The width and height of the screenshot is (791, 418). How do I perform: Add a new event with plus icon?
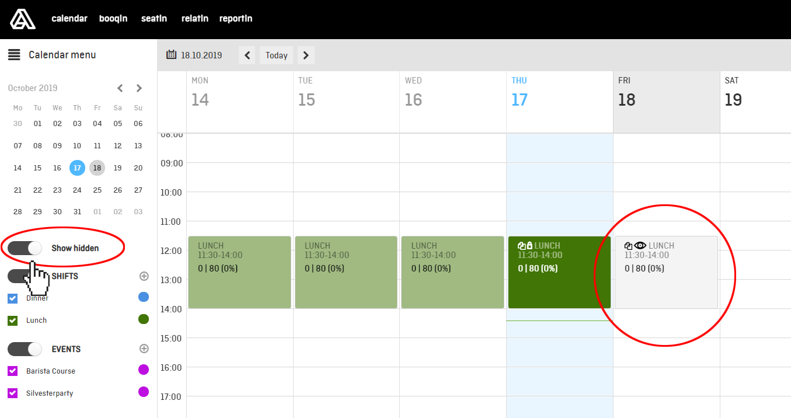(144, 349)
